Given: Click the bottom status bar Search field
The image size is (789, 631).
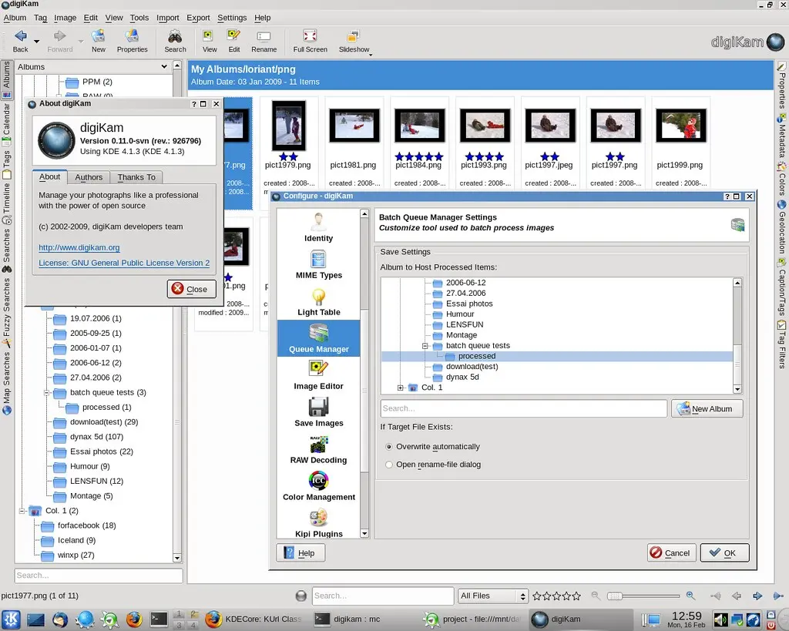Looking at the screenshot, I should pos(382,596).
